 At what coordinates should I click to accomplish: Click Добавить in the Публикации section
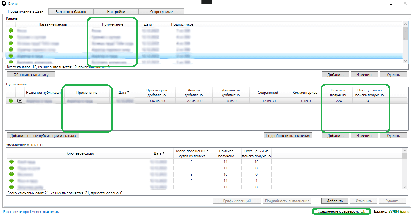pos(335,136)
